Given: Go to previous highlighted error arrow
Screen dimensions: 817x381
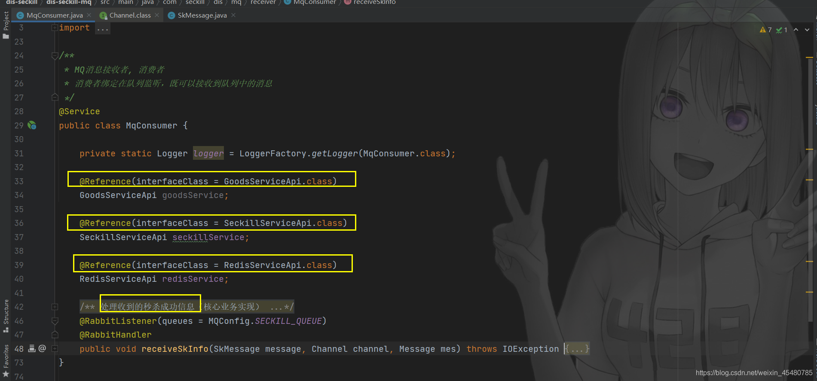Looking at the screenshot, I should click(796, 30).
